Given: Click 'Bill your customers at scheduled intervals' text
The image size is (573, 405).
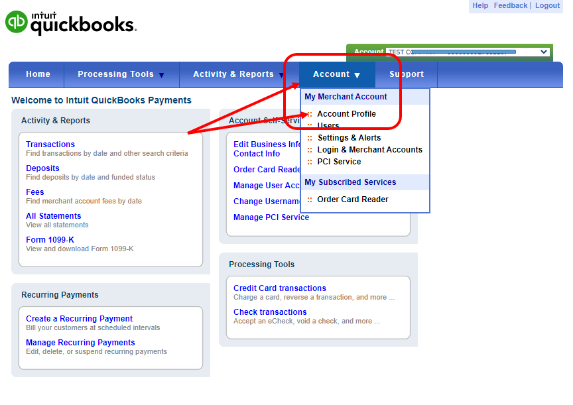Looking at the screenshot, I should pyautogui.click(x=93, y=327).
